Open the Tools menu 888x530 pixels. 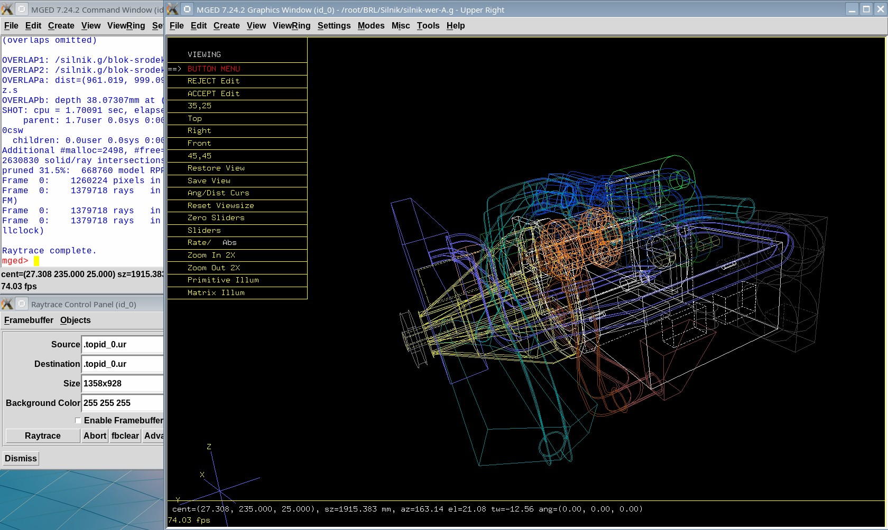(x=428, y=26)
